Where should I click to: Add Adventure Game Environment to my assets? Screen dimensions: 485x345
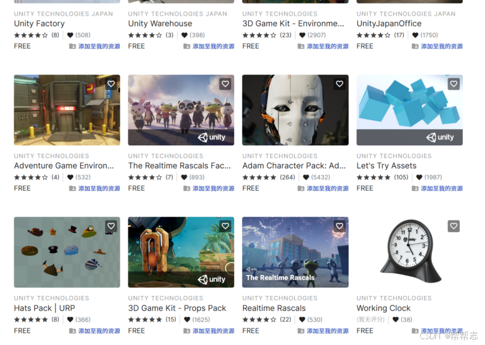tap(95, 189)
